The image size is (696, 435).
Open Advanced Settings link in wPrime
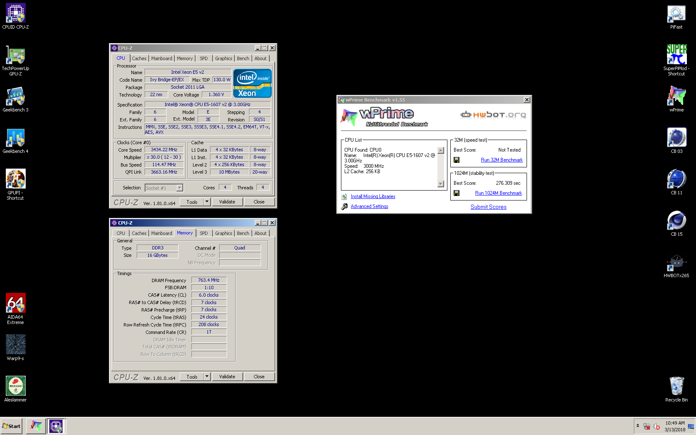pyautogui.click(x=370, y=206)
